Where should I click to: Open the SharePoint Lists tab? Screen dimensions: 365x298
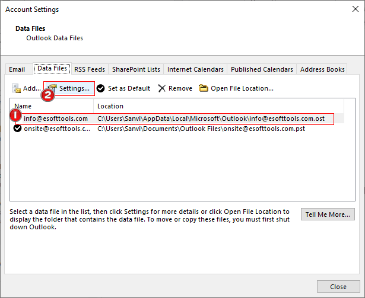click(x=136, y=69)
